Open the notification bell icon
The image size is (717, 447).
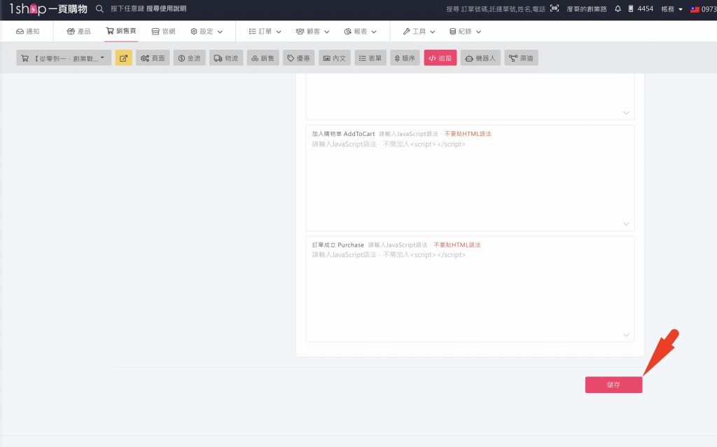pos(618,9)
